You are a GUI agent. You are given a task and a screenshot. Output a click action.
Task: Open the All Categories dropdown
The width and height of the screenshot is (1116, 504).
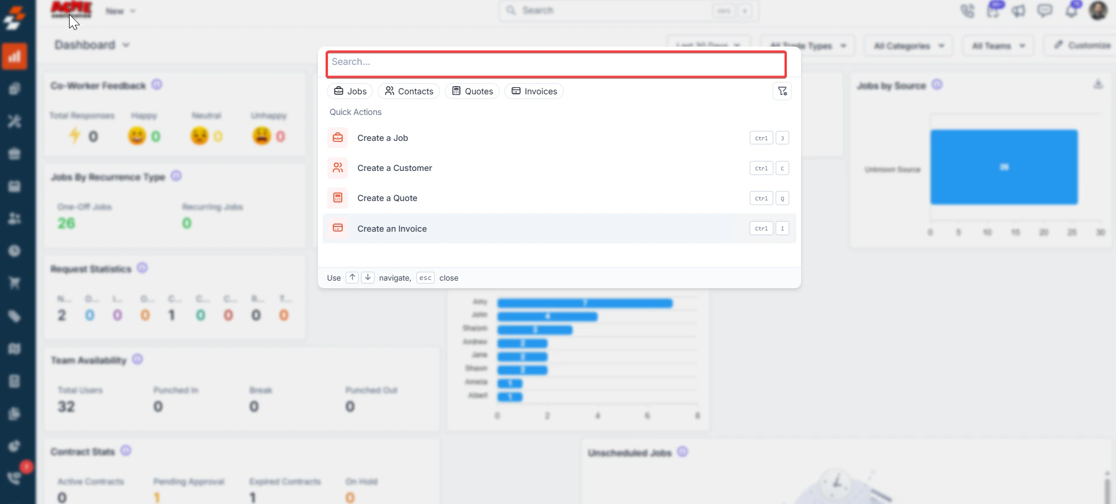point(908,46)
